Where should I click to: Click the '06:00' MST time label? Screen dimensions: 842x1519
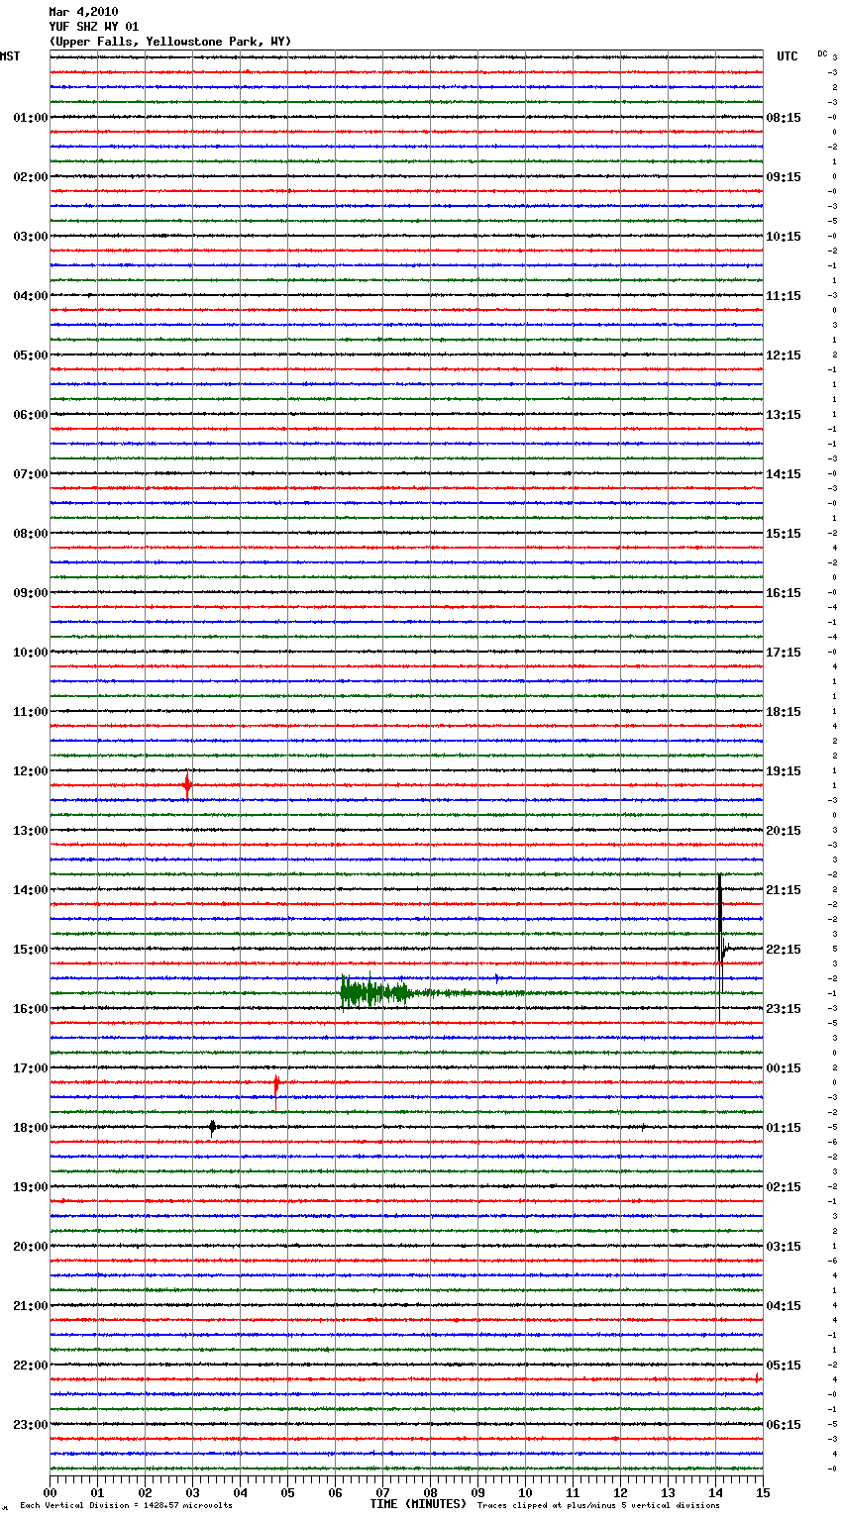31,415
